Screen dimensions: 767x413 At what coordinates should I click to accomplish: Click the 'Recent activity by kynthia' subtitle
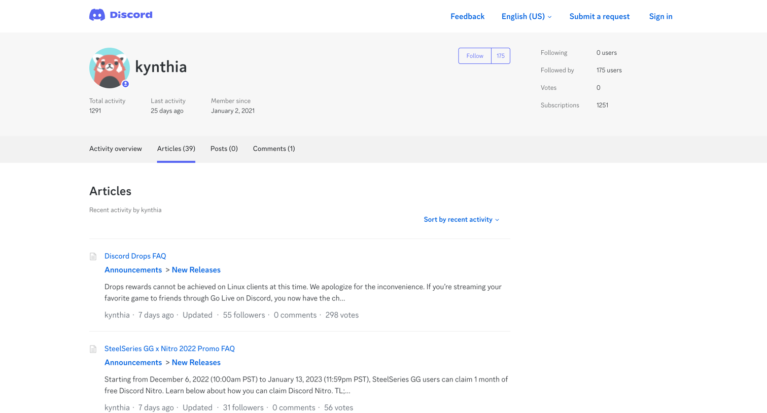click(x=125, y=210)
